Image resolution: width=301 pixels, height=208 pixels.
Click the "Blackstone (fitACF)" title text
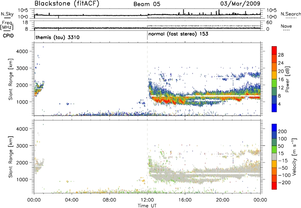[67, 3]
